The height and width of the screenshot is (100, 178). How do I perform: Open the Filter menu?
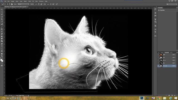pos(29,1)
